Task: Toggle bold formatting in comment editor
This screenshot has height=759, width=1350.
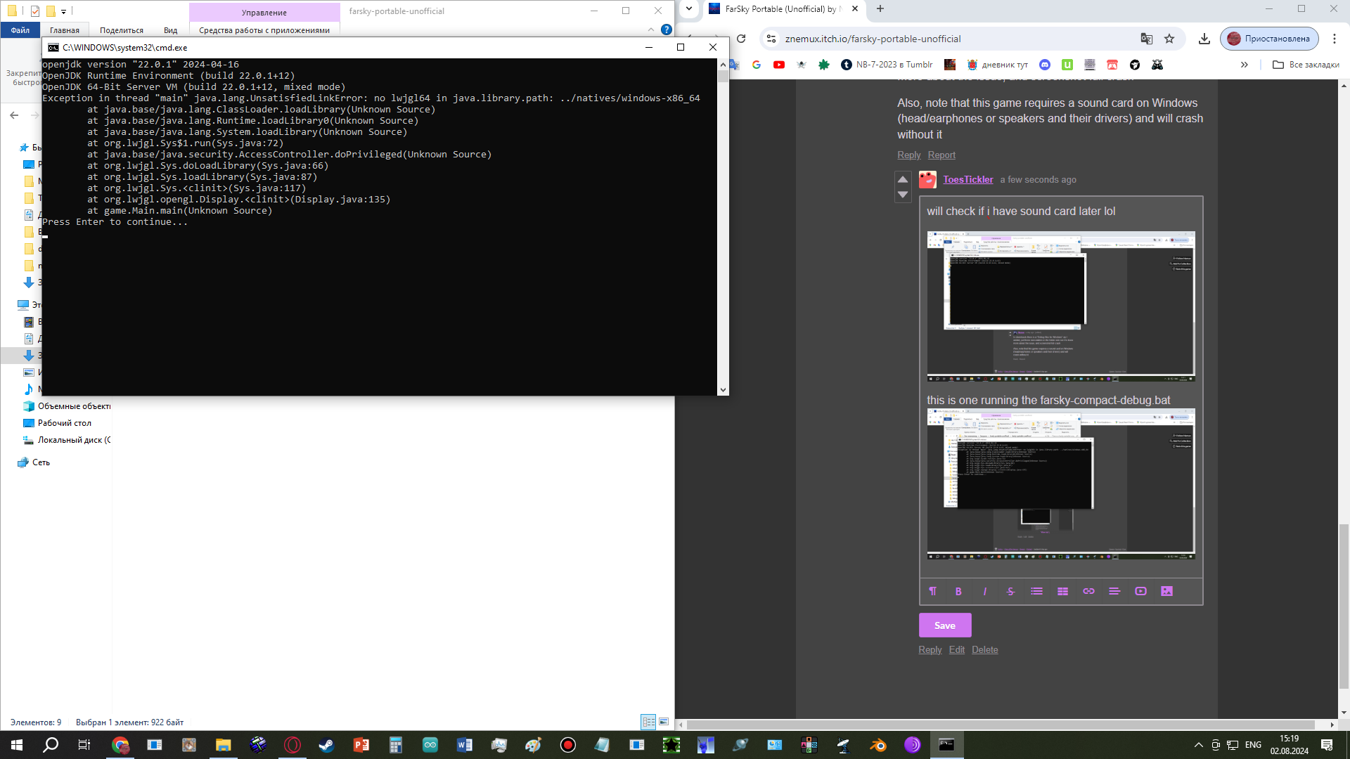Action: (958, 592)
